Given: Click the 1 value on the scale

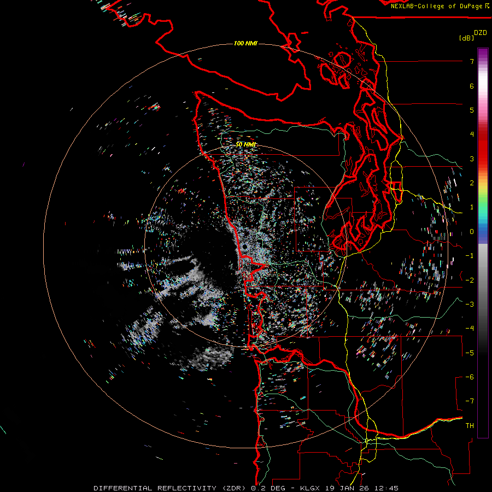Looking at the screenshot, I should pos(472,207).
